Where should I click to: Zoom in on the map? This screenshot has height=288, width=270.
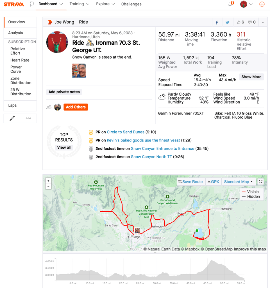coord(49,181)
